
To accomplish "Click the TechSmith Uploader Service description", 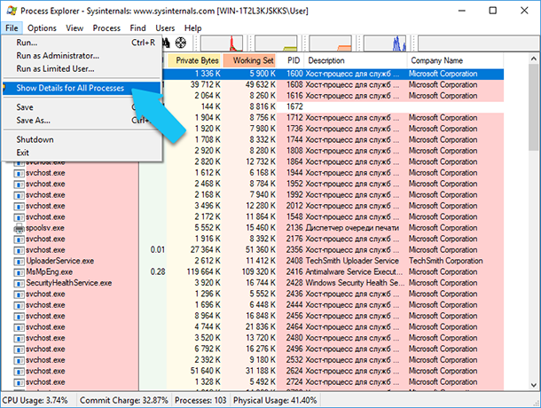I will [x=352, y=261].
